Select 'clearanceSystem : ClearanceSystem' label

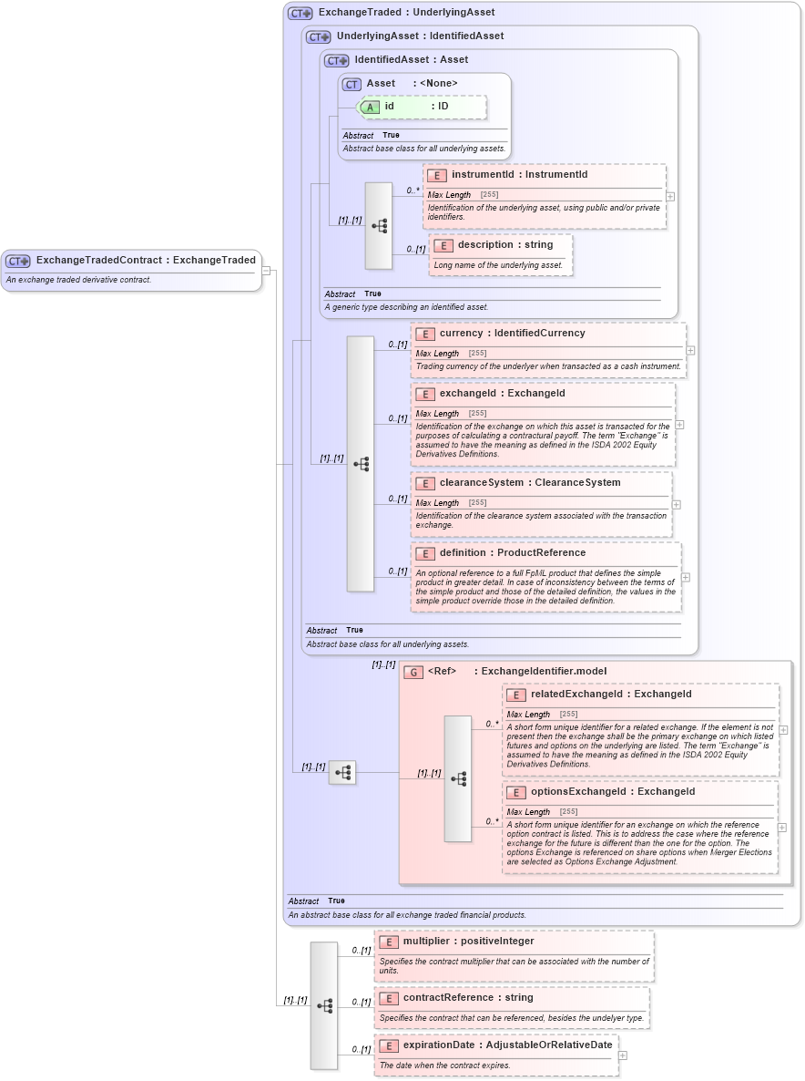click(x=530, y=482)
